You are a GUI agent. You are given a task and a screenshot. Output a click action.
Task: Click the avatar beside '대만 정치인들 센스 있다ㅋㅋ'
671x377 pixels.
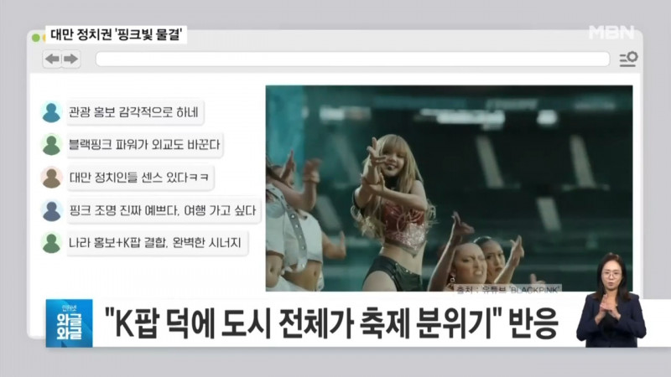(x=51, y=178)
